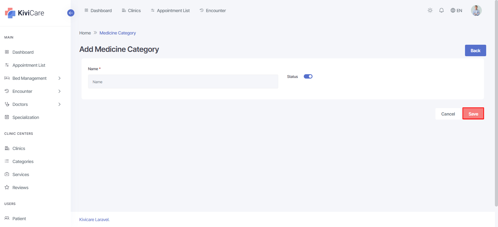Click the Specialization icon in sidebar
The image size is (498, 227).
pos(7,117)
